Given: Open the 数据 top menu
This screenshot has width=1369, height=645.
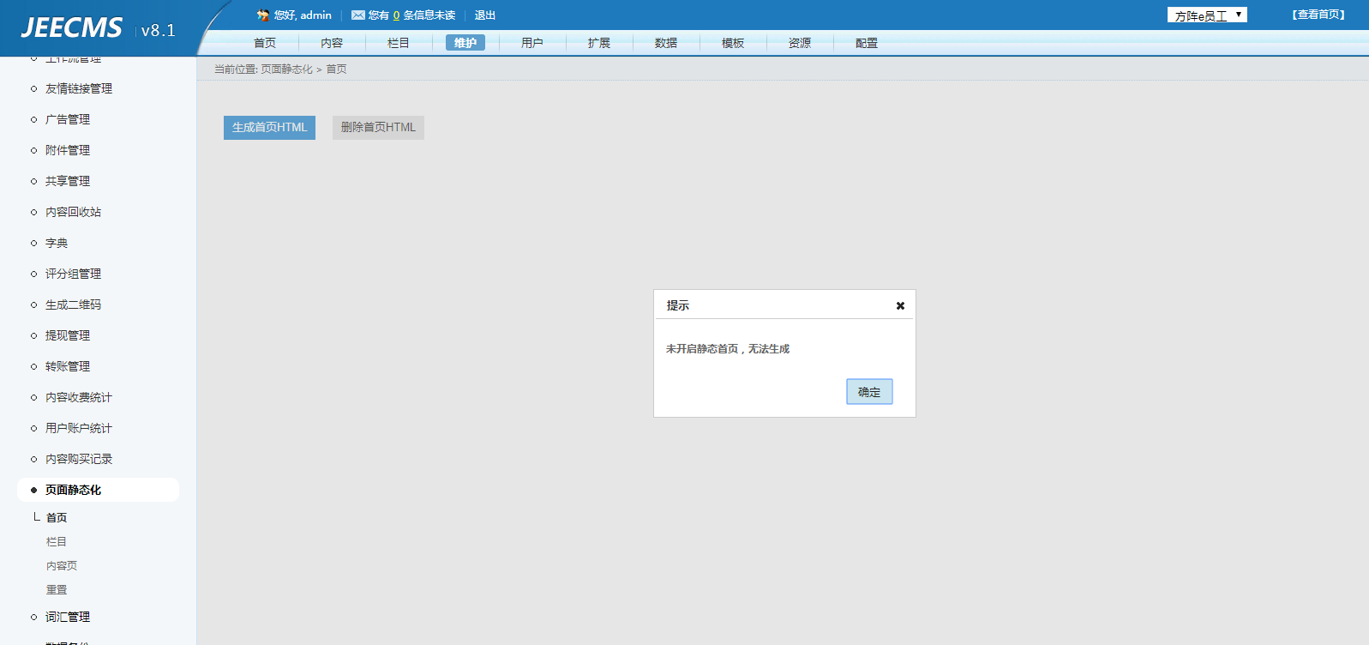Looking at the screenshot, I should click(x=666, y=43).
